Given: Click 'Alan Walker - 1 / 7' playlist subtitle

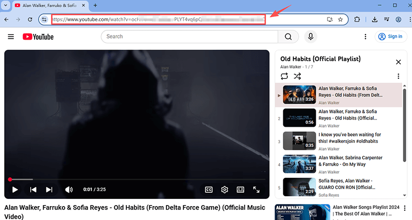Looking at the screenshot, I should (297, 67).
